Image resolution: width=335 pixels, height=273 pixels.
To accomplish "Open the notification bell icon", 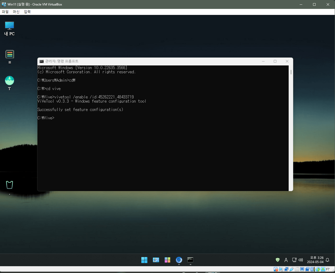I will coord(327,260).
